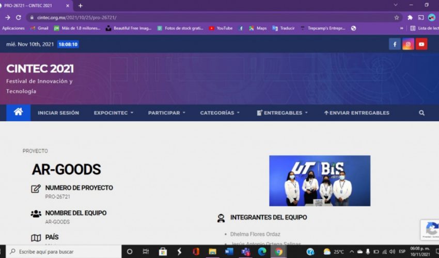Open the Lista de lectura panel

click(425, 28)
